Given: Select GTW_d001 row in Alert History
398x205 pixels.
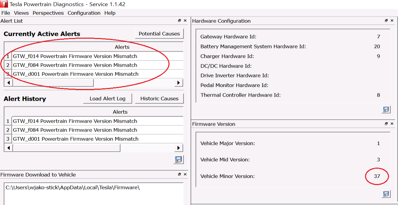Looking at the screenshot, I should click(76, 139).
